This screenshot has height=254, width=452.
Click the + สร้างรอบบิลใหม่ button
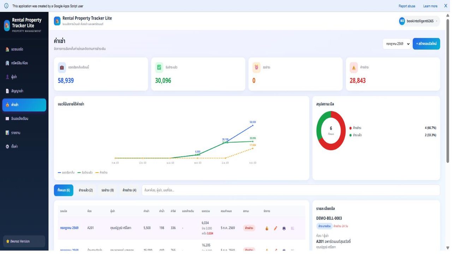[x=426, y=44]
